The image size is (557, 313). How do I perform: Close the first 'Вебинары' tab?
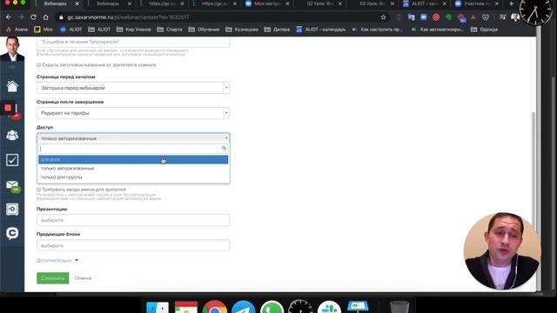click(77, 3)
